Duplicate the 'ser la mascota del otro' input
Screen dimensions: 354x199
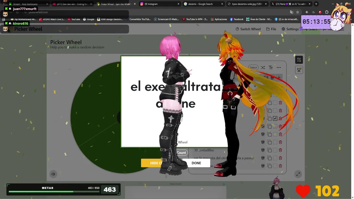click(x=270, y=158)
